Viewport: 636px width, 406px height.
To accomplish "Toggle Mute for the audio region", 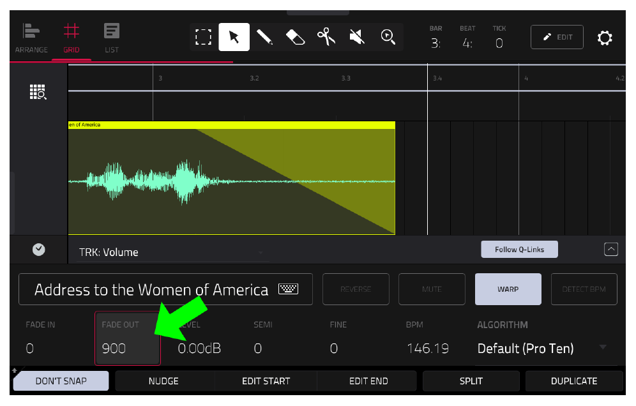I will [x=432, y=289].
